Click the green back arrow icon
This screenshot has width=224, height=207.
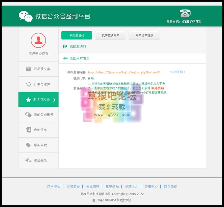[x=65, y=58]
